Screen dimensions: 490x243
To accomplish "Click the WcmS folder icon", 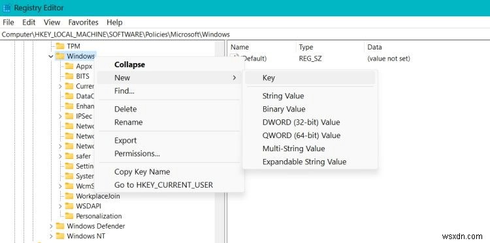I will [69, 186].
